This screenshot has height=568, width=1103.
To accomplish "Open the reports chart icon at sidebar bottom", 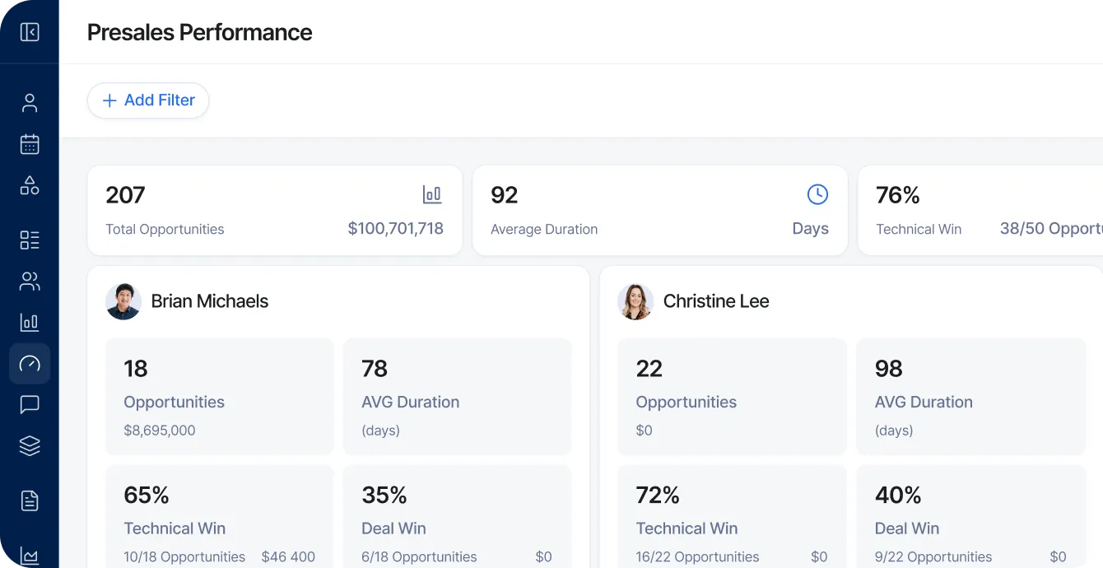I will click(30, 554).
